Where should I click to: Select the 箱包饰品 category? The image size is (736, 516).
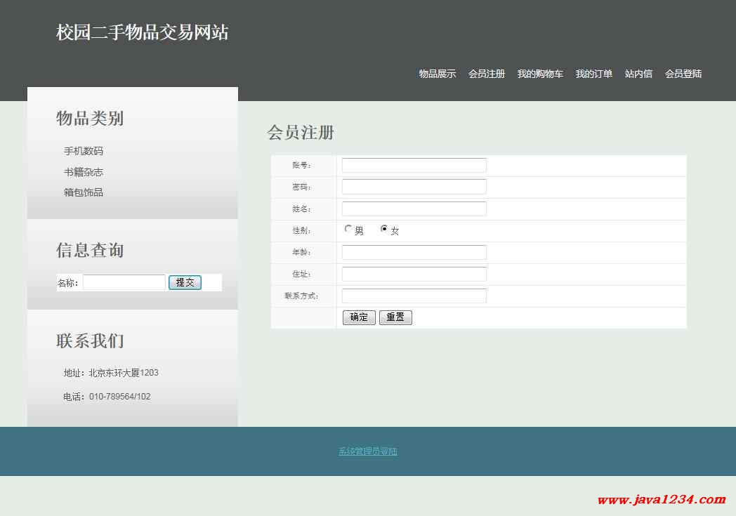(84, 192)
